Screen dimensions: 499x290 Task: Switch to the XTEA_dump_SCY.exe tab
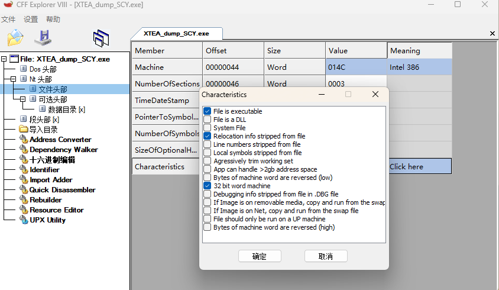click(176, 34)
